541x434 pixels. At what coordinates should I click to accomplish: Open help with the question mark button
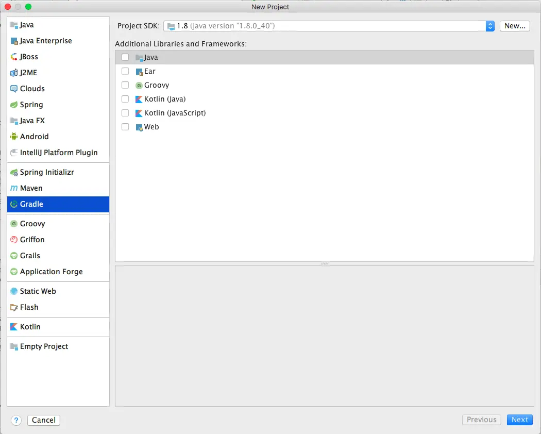16,420
